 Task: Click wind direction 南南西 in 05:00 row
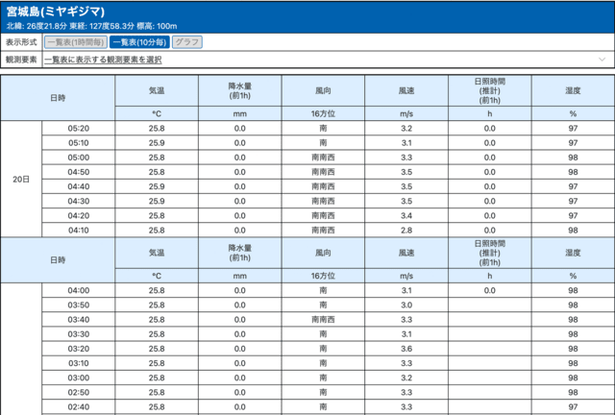pyautogui.click(x=323, y=158)
